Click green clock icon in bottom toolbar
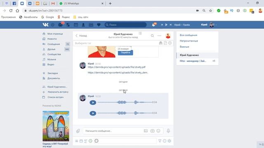The height and width of the screenshot is (148, 264). (x=91, y=141)
